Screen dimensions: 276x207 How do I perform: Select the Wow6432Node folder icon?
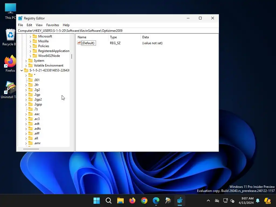[x=35, y=56]
